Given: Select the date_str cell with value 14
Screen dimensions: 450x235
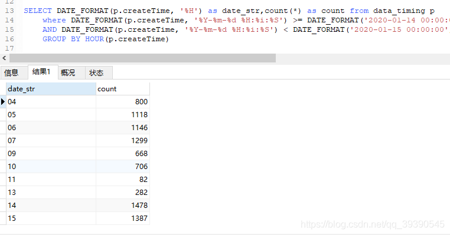Looking at the screenshot, I should (51, 205).
